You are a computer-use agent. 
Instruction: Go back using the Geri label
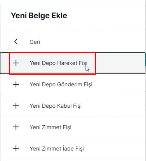(35, 42)
